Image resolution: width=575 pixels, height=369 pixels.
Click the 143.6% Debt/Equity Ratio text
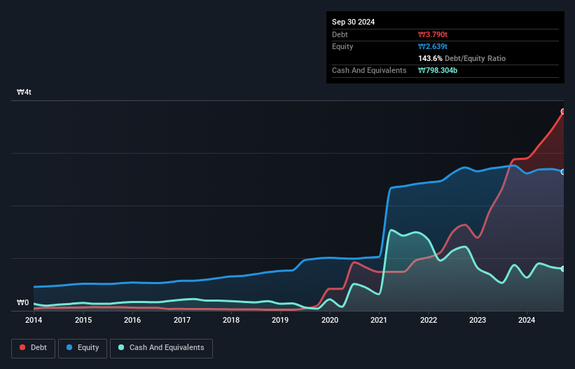[x=462, y=58]
